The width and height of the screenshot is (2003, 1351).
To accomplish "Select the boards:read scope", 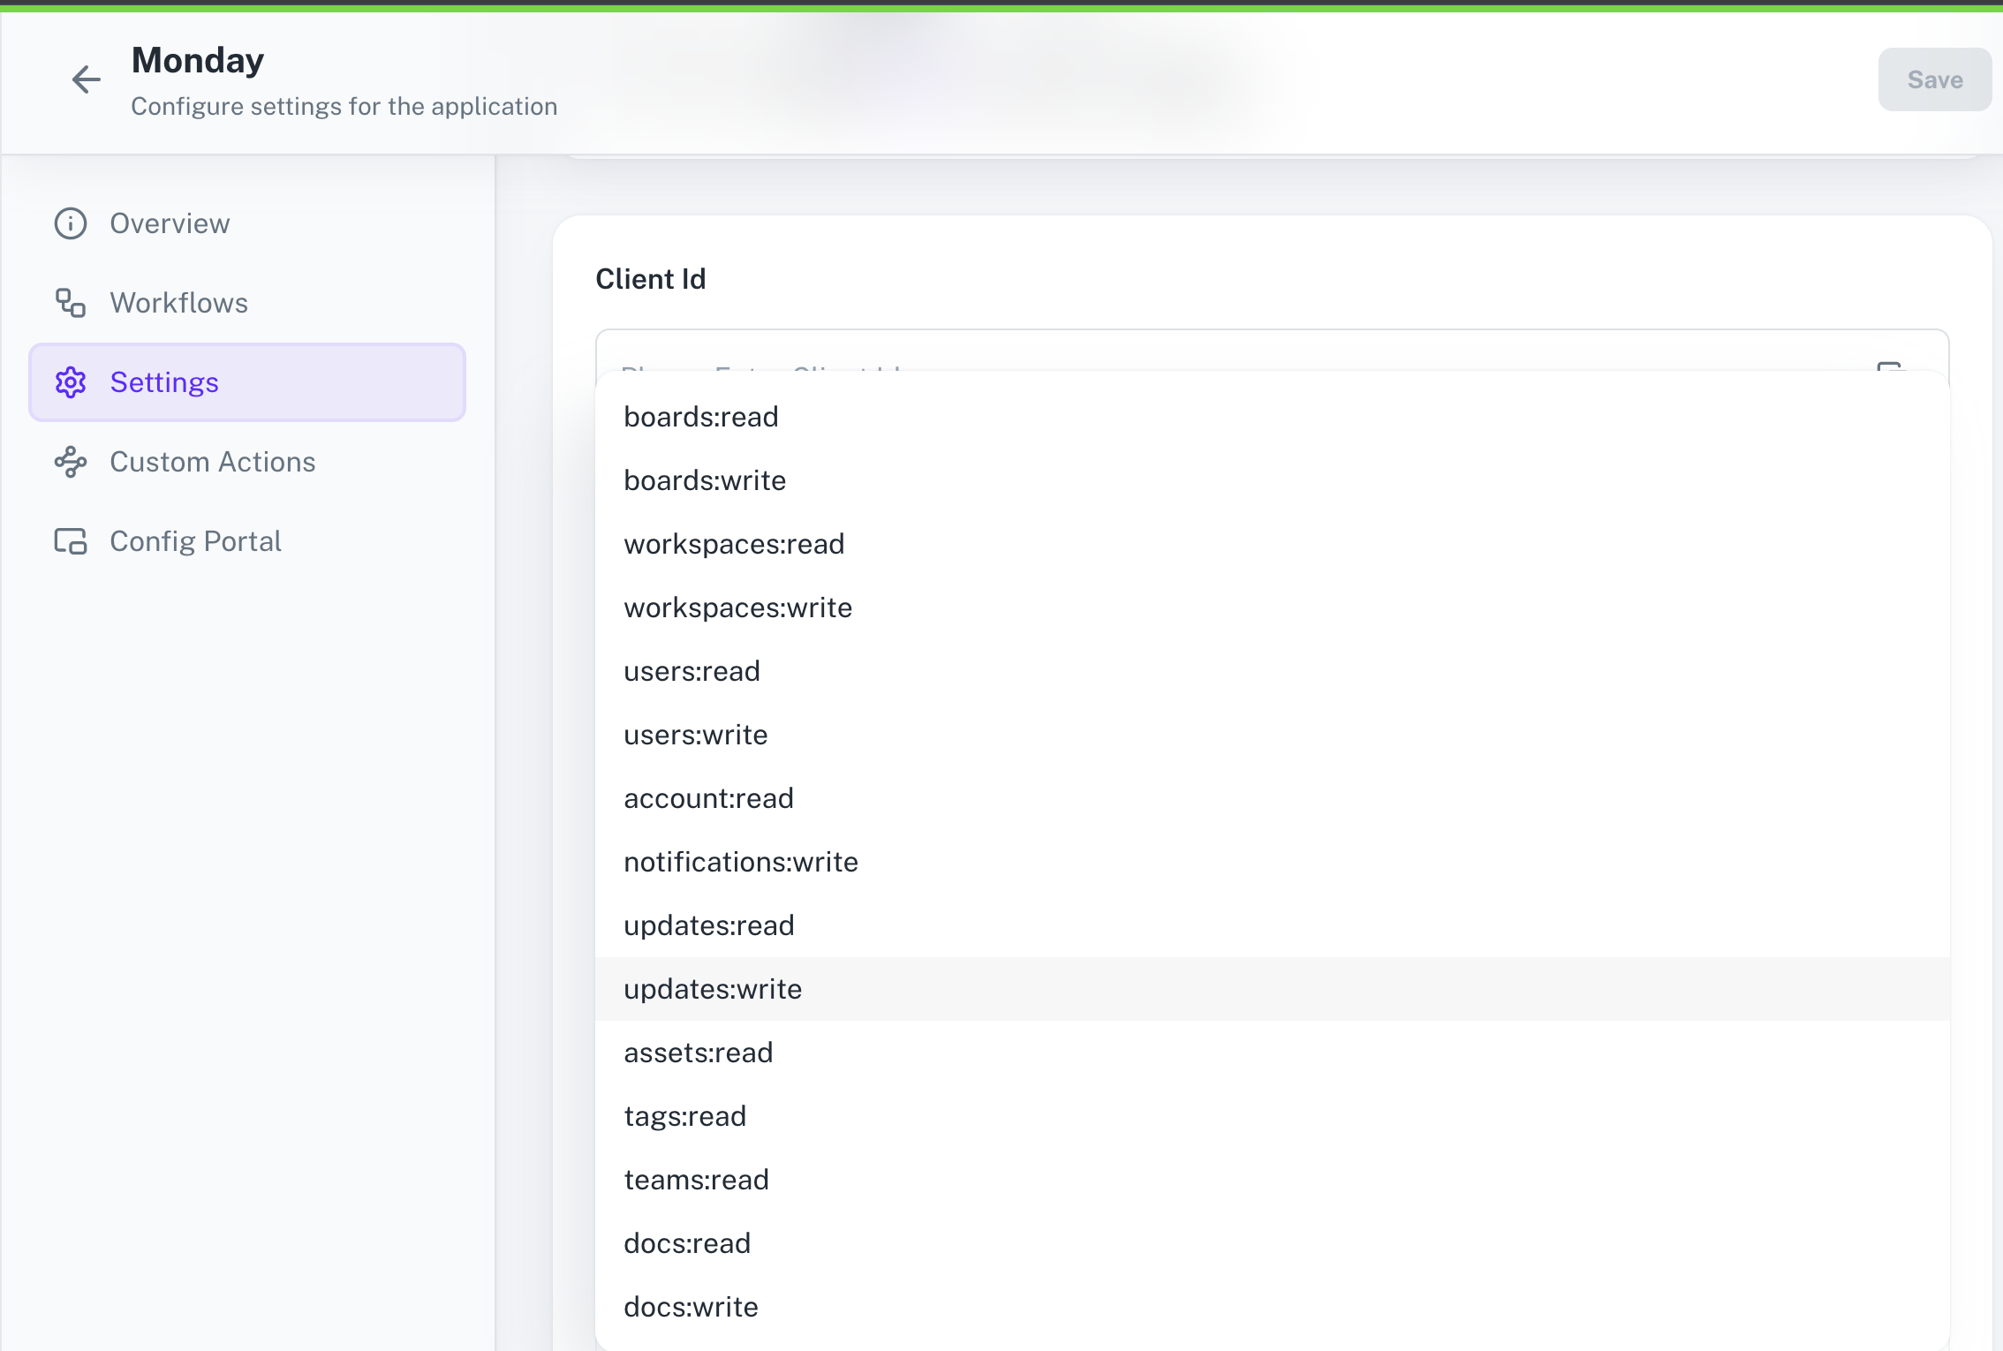I will tap(700, 416).
